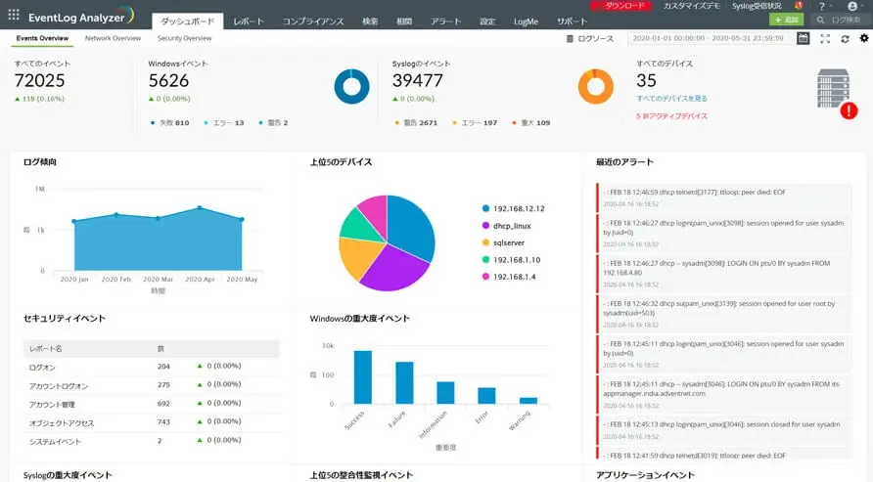Switch to the レポート tab
Viewport: 873px width, 482px height.
click(249, 22)
